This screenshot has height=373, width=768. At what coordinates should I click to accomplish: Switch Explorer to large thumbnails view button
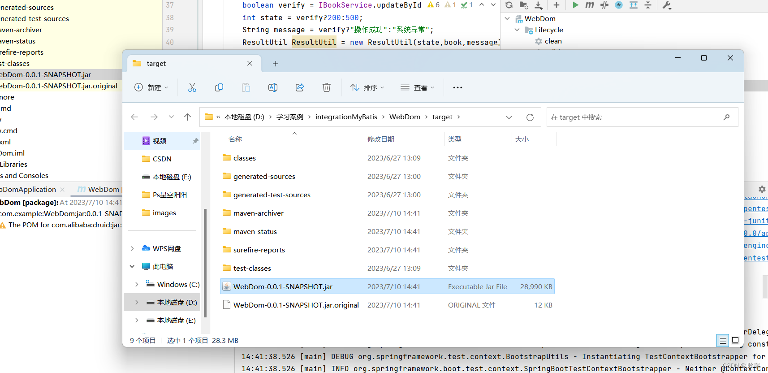point(735,341)
